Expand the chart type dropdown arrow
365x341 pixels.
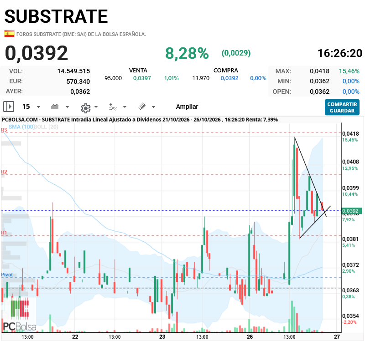pyautogui.click(x=67, y=107)
